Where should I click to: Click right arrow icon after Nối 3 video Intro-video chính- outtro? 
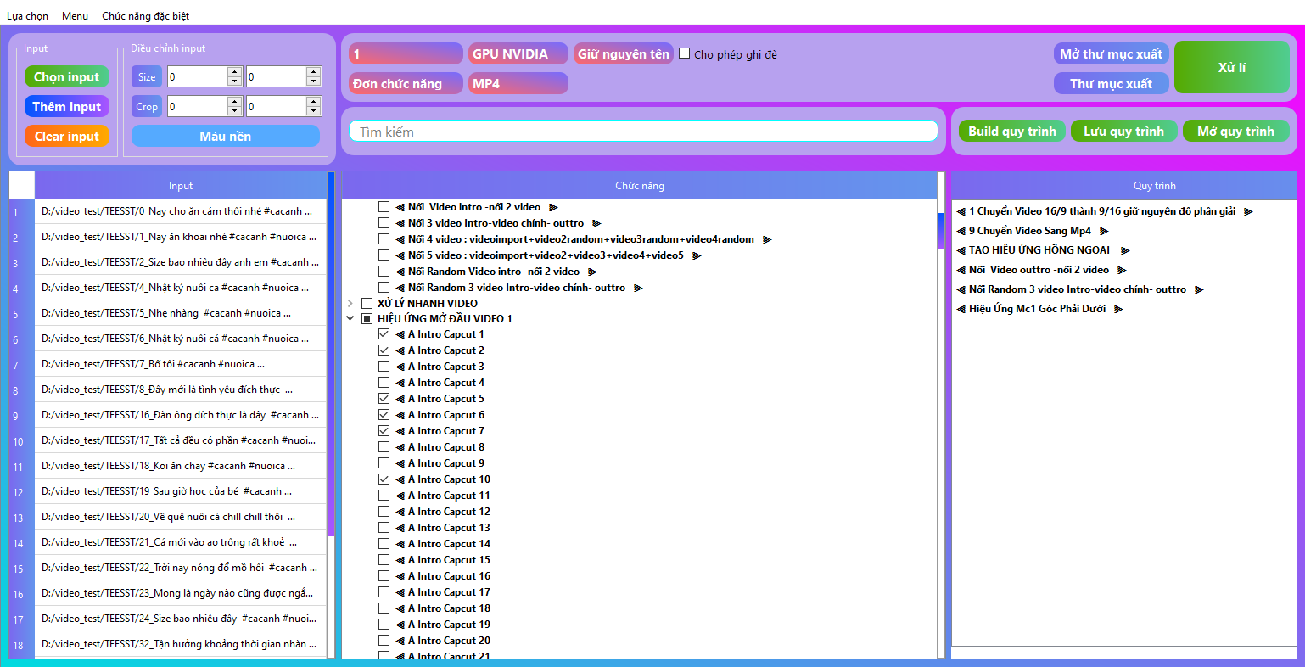(x=596, y=223)
